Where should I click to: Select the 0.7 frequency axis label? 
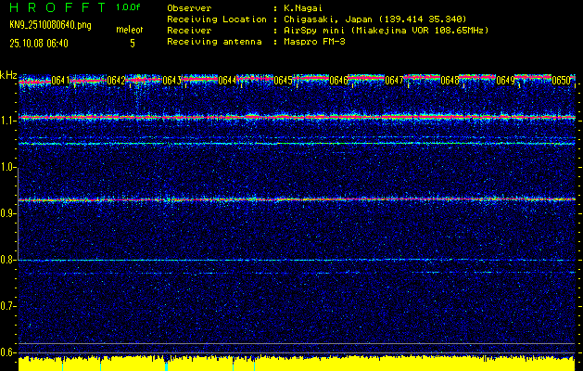click(8, 305)
